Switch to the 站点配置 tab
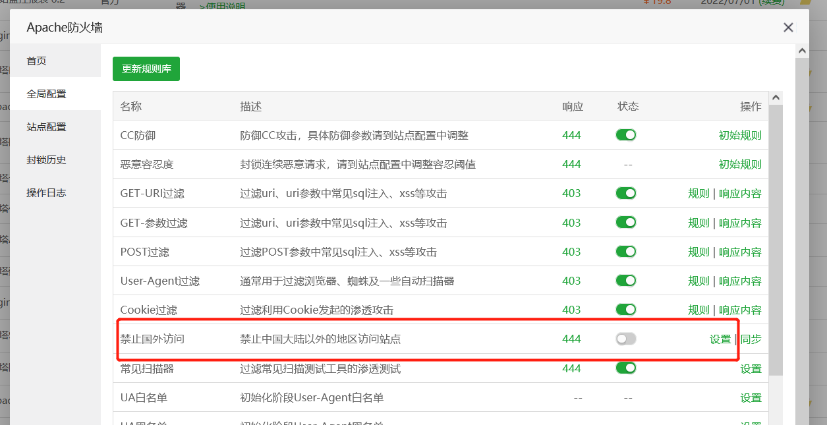827x425 pixels. click(55, 127)
